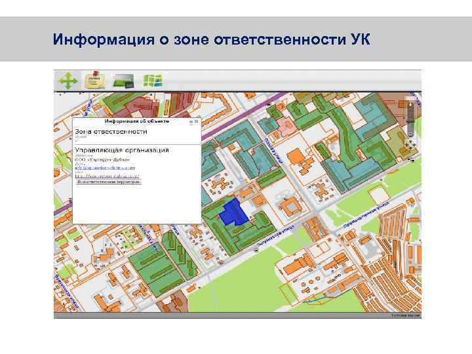
Task: Click the status bar text at the map's lower right
Action: point(406,315)
